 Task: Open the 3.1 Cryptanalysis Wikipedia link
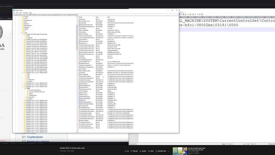32,137
